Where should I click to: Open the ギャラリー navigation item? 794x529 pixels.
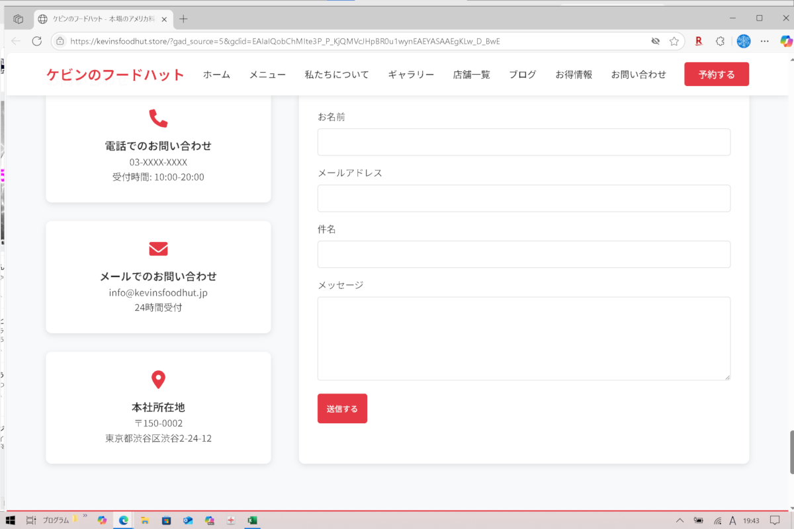411,75
